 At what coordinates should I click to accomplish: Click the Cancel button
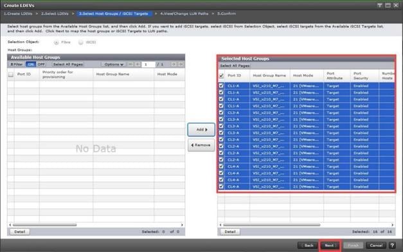pos(376,246)
